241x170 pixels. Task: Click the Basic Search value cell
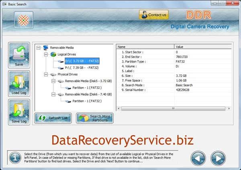click(x=184, y=85)
